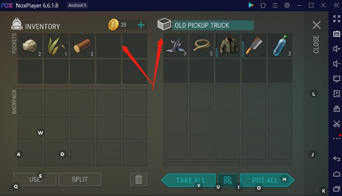The width and height of the screenshot is (342, 196).
Task: Click the SPLIT button
Action: [x=80, y=180]
